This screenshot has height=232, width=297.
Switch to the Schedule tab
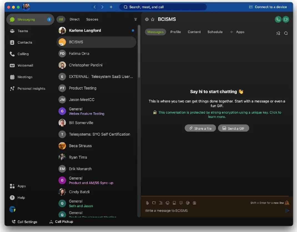coord(215,32)
